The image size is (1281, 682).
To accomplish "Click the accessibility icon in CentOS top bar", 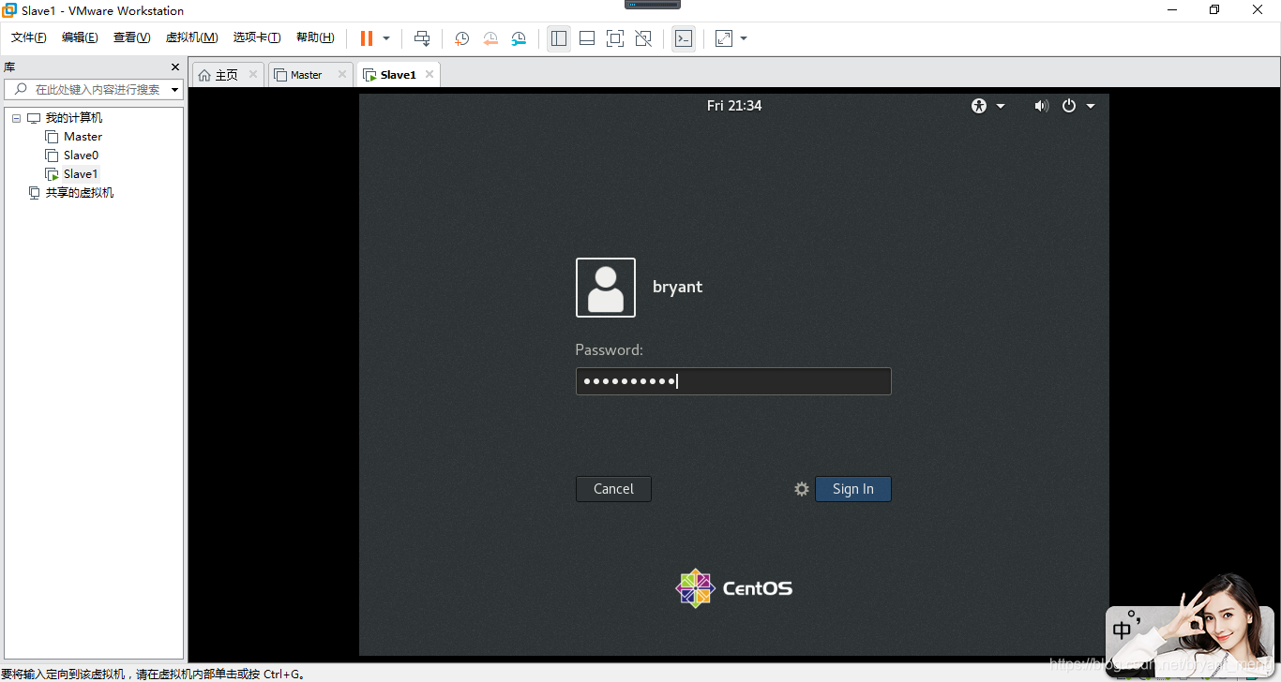I will point(979,106).
